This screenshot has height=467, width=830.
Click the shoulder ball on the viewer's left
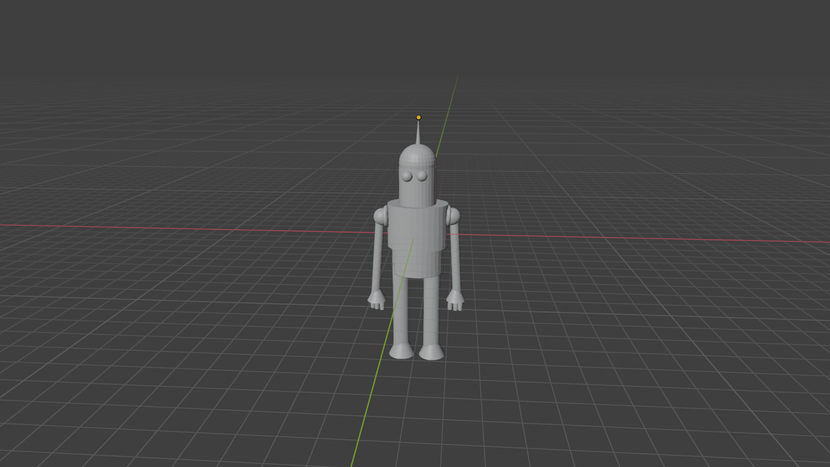(380, 216)
